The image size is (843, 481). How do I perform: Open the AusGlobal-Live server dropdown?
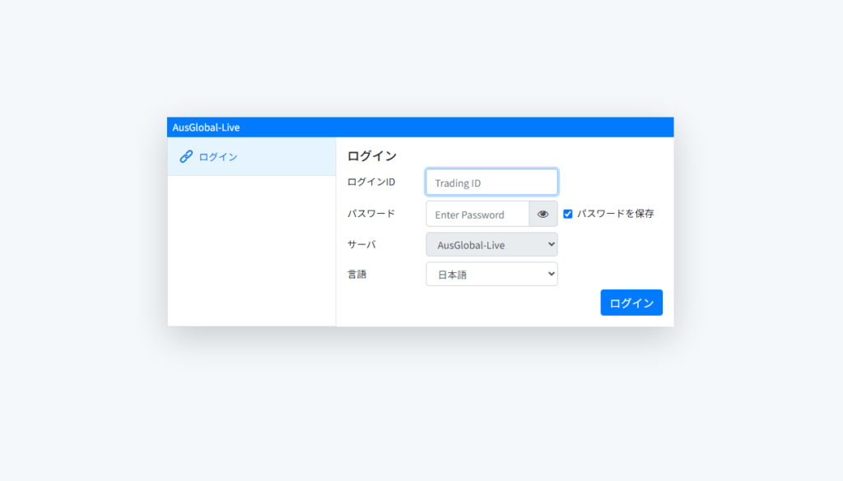pos(491,245)
